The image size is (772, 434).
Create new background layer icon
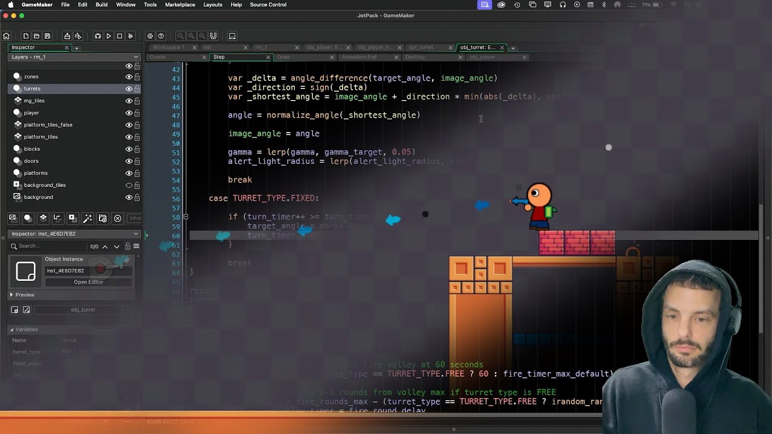click(x=13, y=218)
